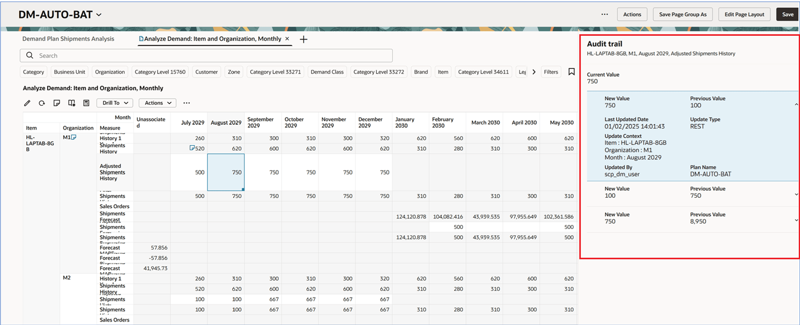800x325 pixels.
Task: Open the DM-AUTO-BAT plan name dropdown
Action: [x=99, y=15]
